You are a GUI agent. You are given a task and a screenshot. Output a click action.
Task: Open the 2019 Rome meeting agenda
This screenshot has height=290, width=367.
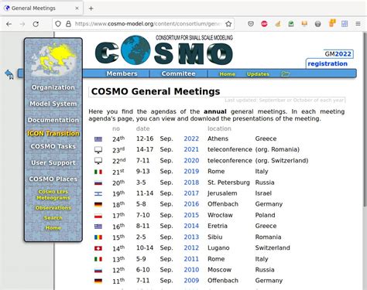click(x=191, y=172)
